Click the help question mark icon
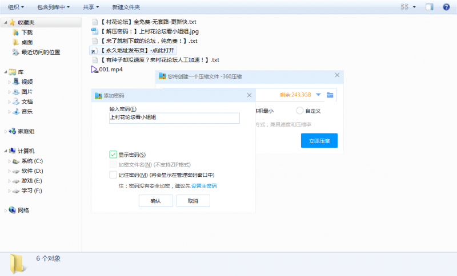This screenshot has height=276, width=457. (x=447, y=7)
